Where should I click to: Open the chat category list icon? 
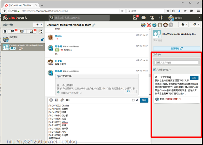point(41,31)
